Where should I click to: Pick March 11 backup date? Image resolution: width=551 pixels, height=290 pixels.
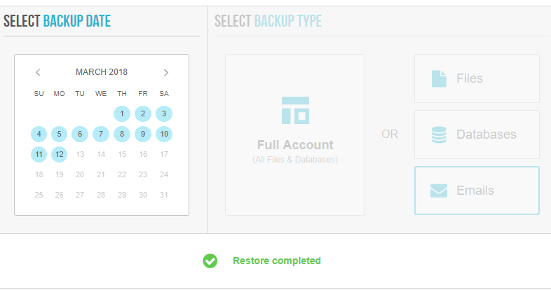click(x=39, y=155)
